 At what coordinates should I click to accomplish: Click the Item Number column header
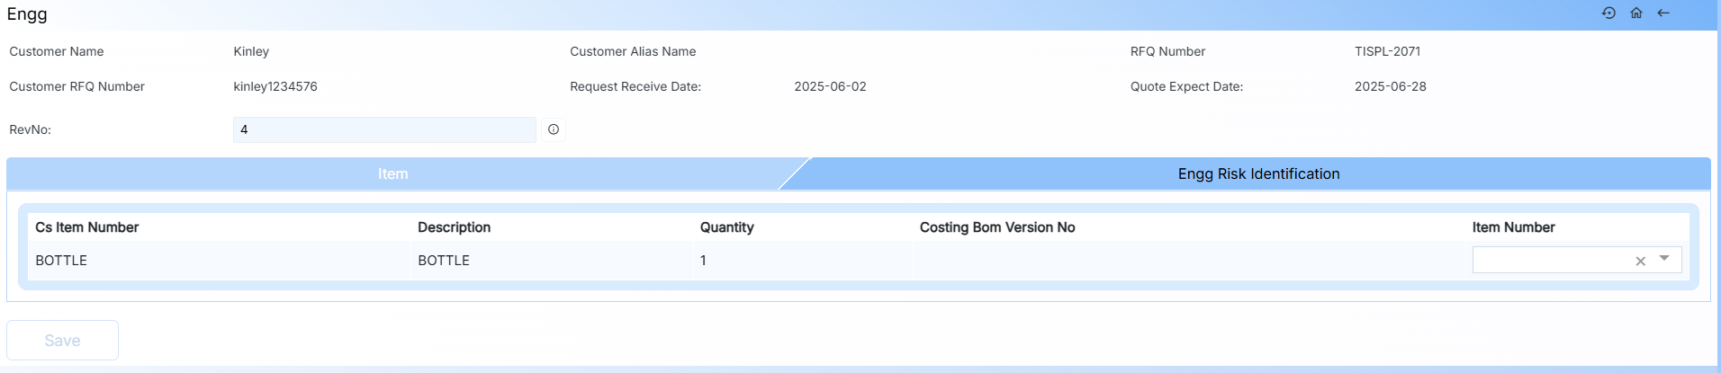coord(1513,227)
